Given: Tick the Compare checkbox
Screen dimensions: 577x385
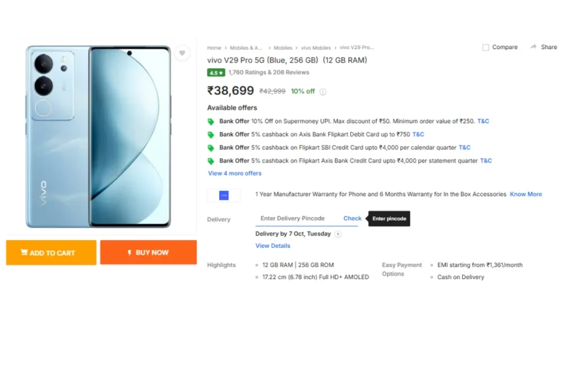Looking at the screenshot, I should (486, 48).
